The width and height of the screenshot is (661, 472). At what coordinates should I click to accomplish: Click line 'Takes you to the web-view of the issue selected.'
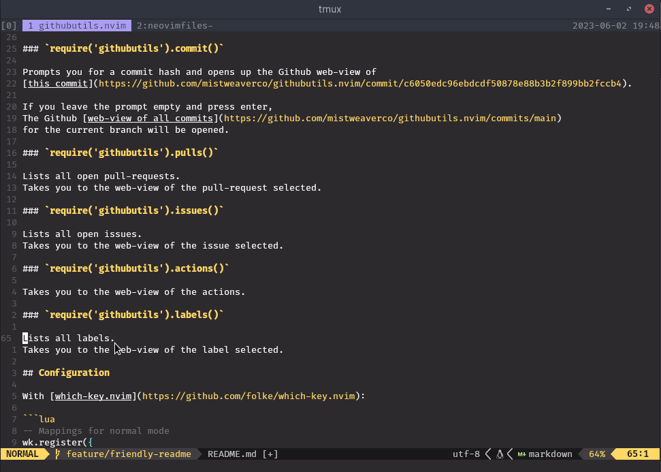[153, 245]
